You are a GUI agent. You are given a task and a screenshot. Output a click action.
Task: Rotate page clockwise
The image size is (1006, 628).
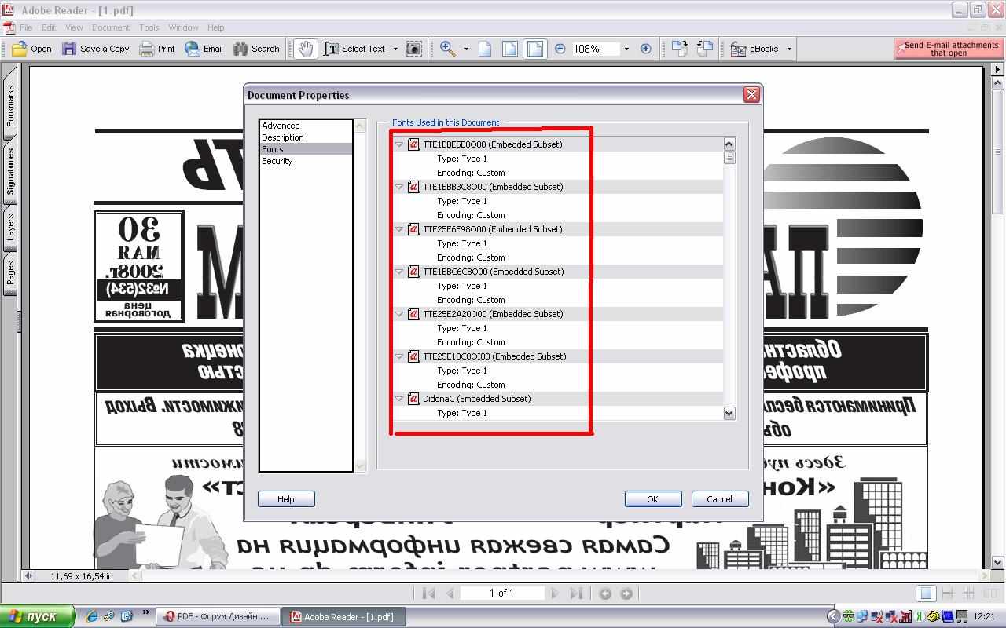(x=679, y=49)
